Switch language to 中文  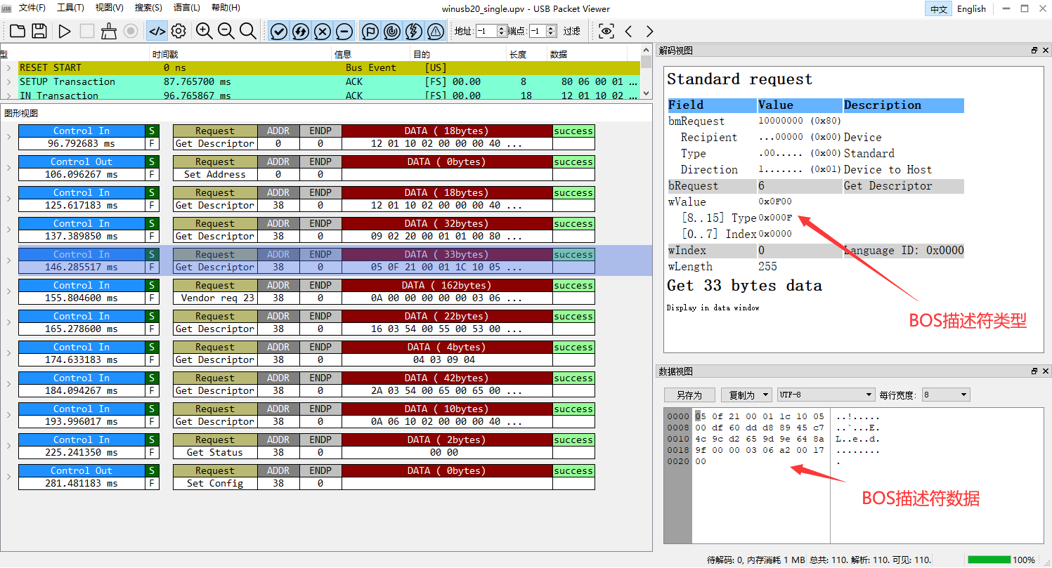[x=939, y=9]
